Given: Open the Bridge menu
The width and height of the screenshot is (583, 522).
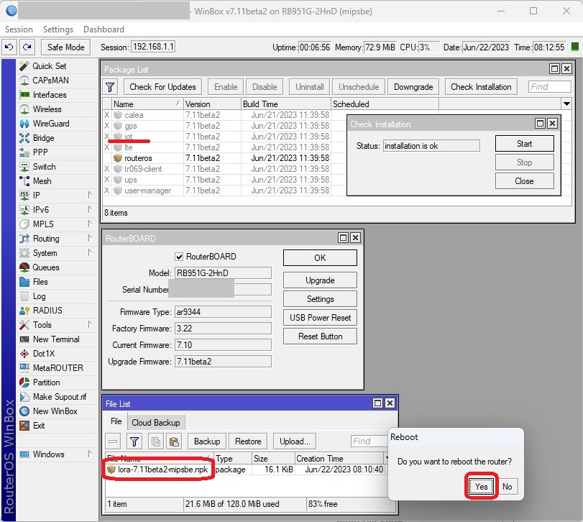Looking at the screenshot, I should point(44,138).
